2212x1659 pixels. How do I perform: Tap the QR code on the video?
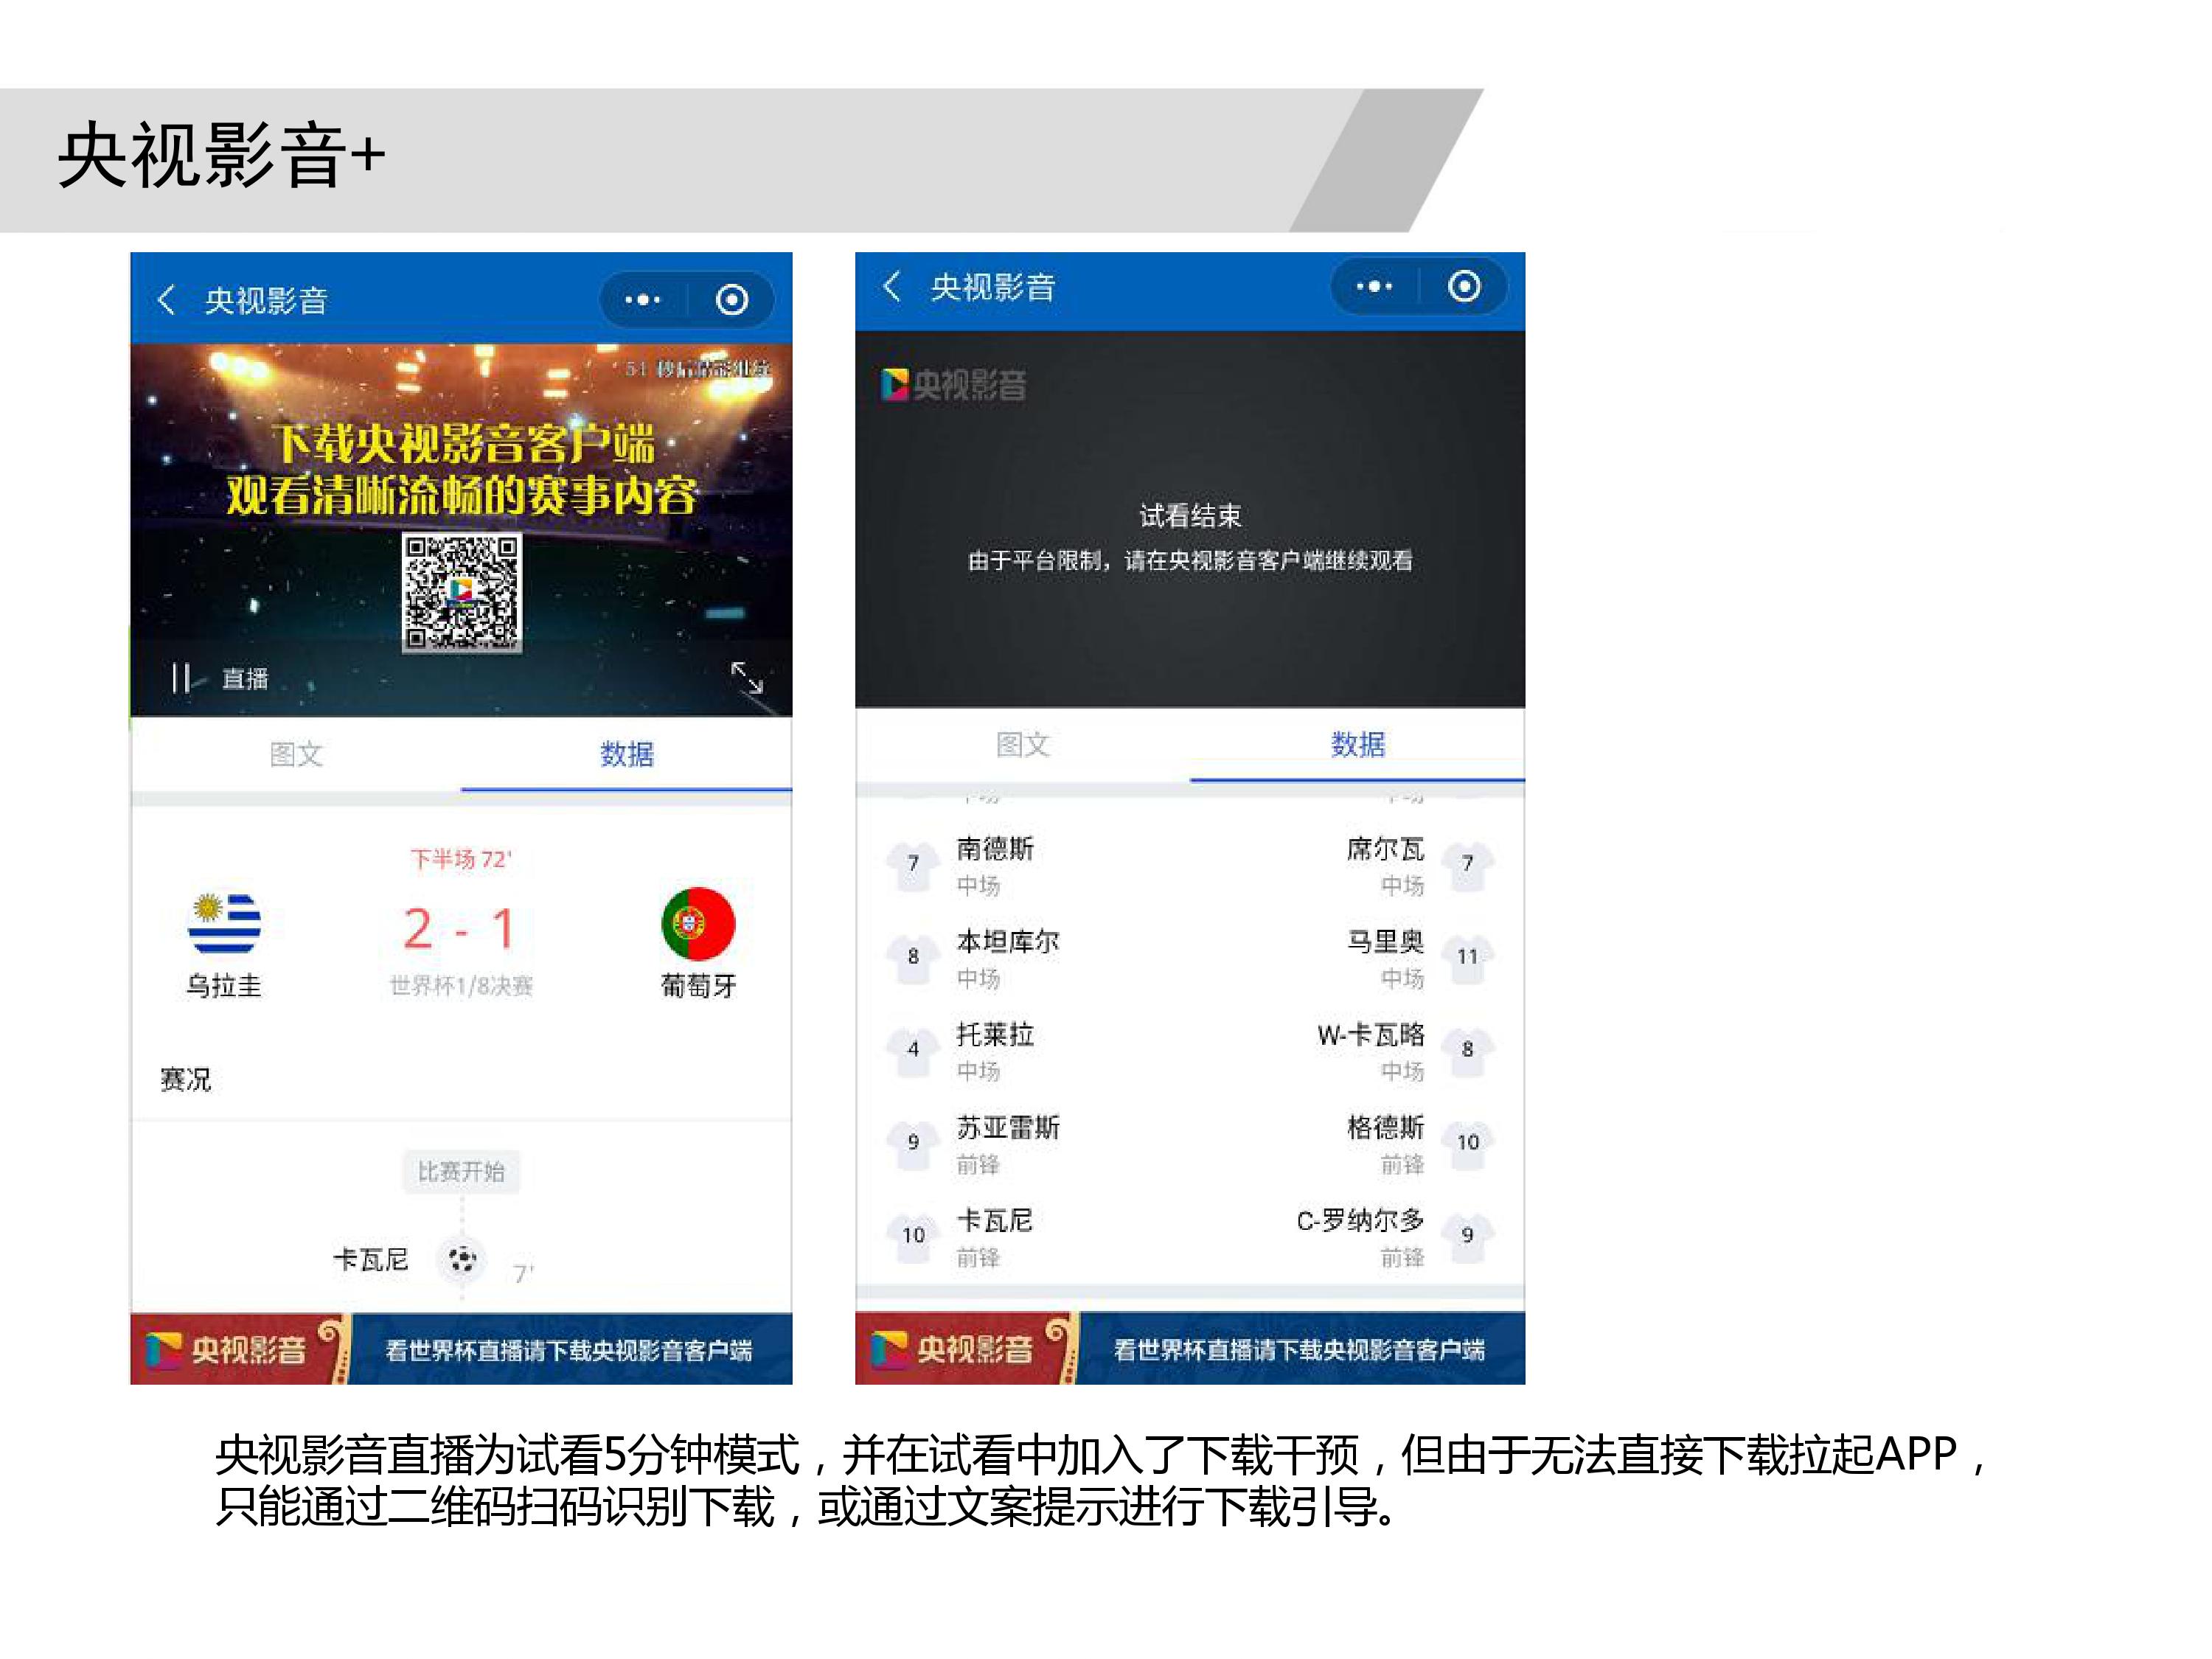tap(461, 592)
